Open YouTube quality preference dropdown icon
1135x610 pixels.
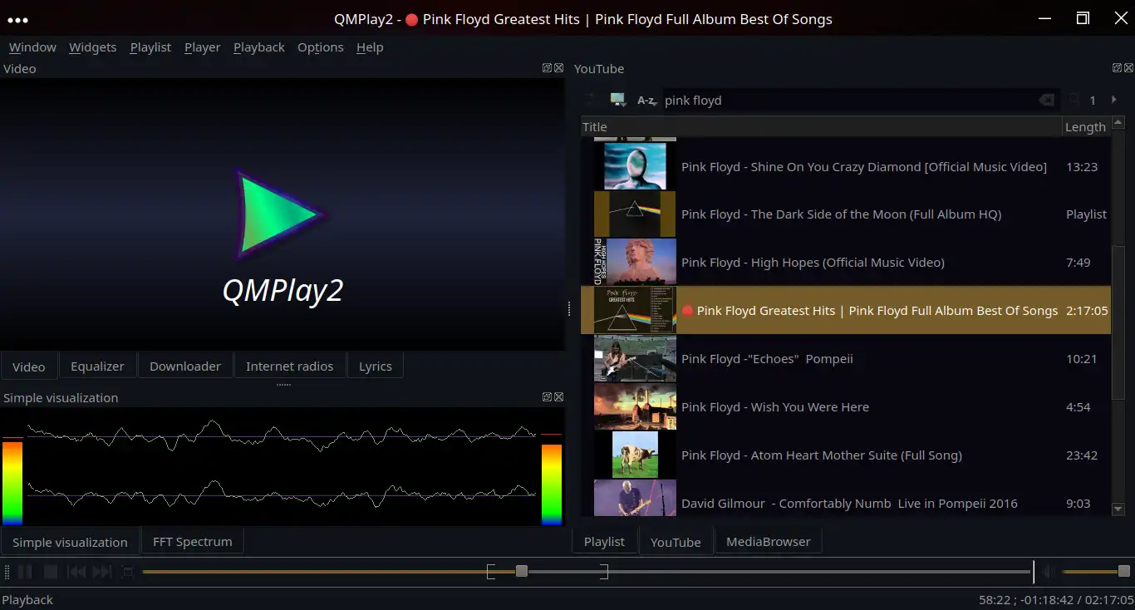[x=617, y=100]
